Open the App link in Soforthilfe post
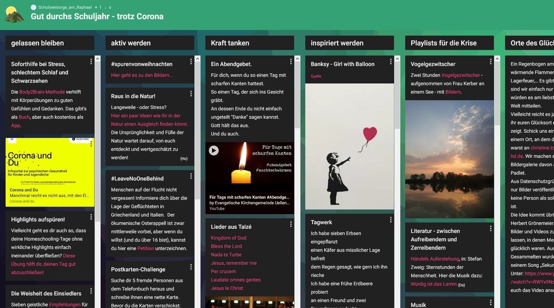 (16, 125)
